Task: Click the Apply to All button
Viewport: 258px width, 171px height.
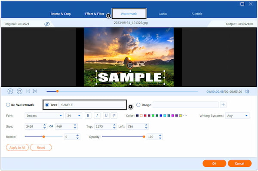Action: click(18, 147)
